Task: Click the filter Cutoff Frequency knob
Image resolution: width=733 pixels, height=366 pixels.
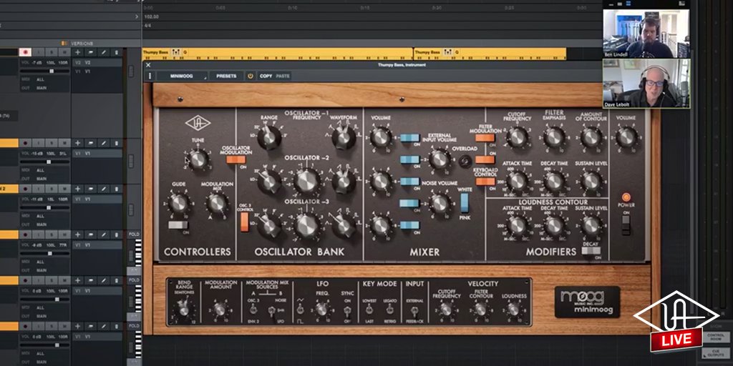Action: point(517,137)
